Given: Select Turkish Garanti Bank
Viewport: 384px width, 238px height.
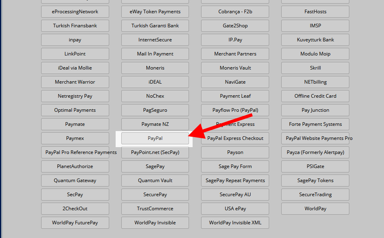Looking at the screenshot, I should pyautogui.click(x=155, y=26).
